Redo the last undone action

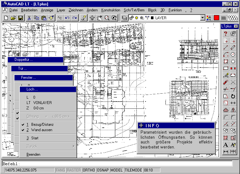(x=75, y=18)
